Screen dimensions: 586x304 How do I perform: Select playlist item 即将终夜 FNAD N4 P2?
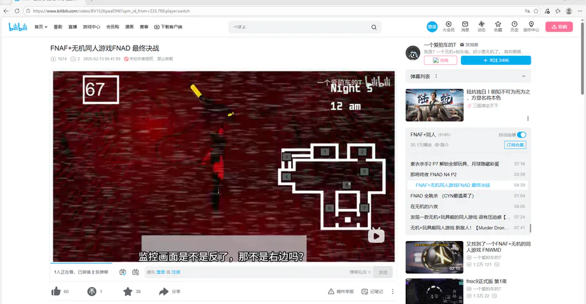(467, 174)
